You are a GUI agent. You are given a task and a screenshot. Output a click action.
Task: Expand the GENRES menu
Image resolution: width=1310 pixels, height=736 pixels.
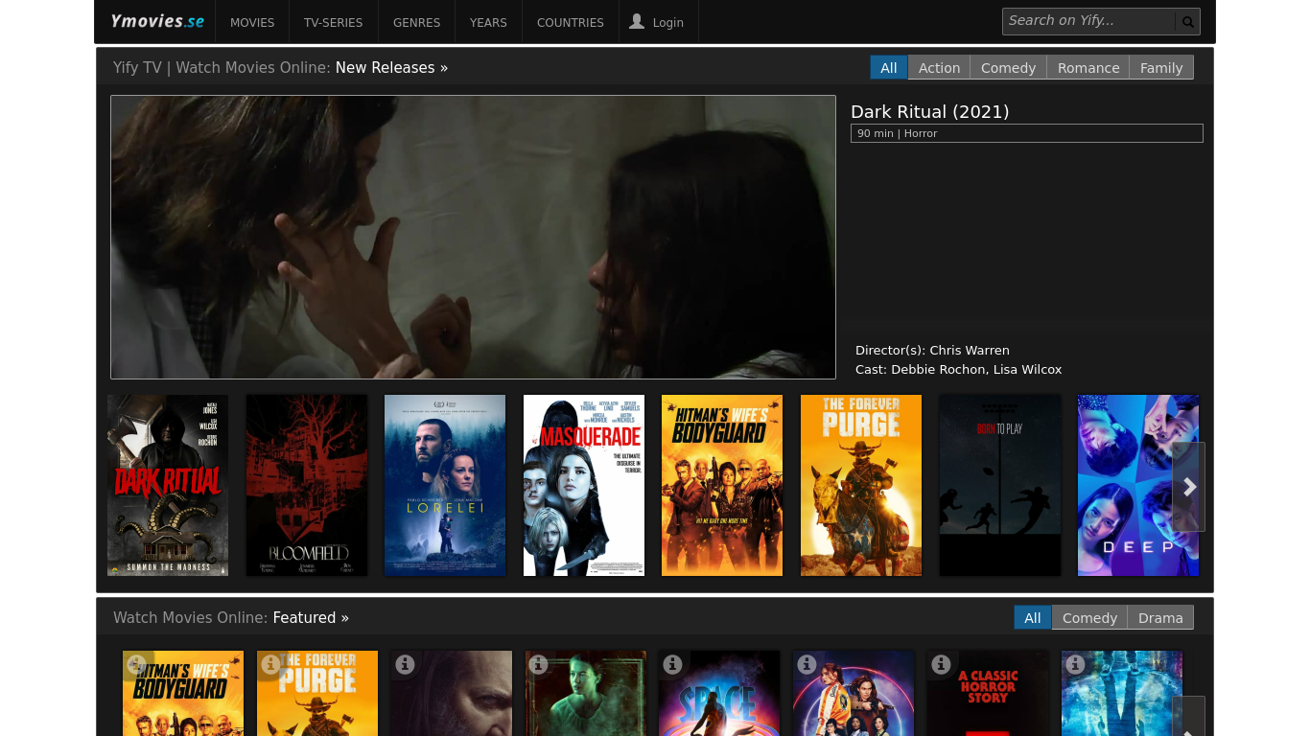(416, 22)
